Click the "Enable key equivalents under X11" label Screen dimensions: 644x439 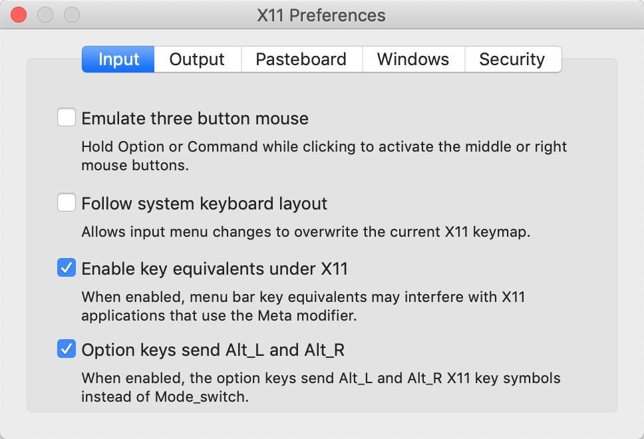tap(214, 269)
